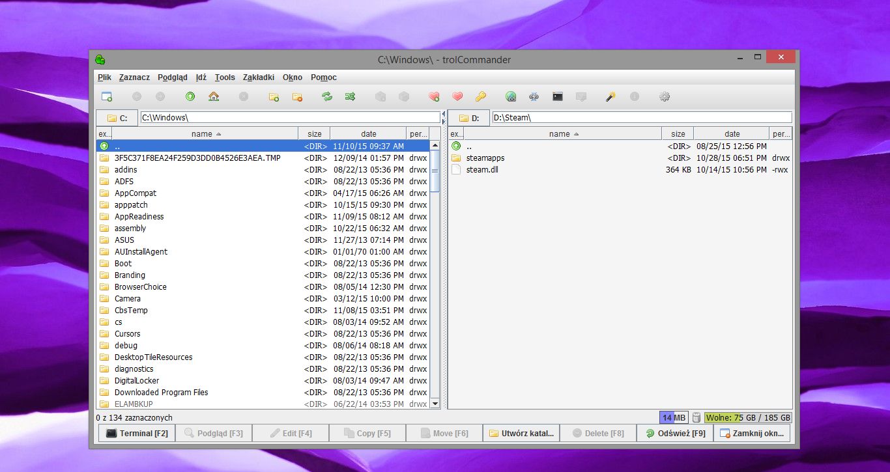
Task: Select the AUInstallAgent folder row
Action: [263, 251]
